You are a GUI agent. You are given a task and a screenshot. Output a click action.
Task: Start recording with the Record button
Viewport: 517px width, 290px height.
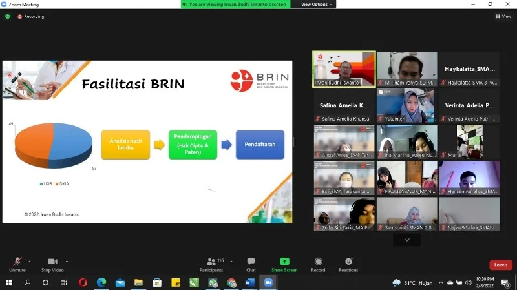(318, 265)
